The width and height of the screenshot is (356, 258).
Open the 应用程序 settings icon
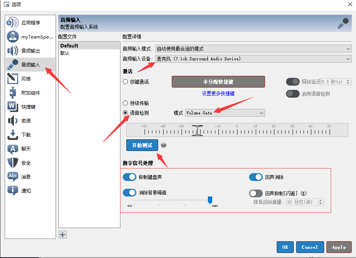pos(13,23)
